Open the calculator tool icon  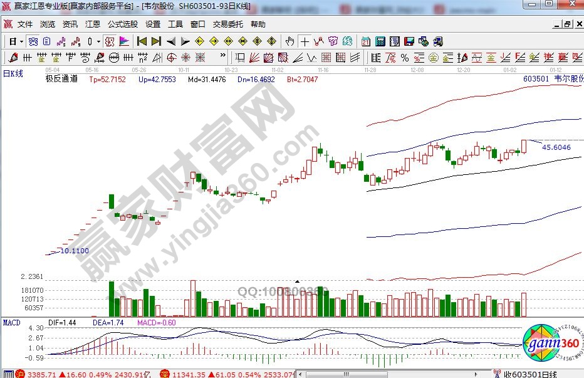click(380, 41)
